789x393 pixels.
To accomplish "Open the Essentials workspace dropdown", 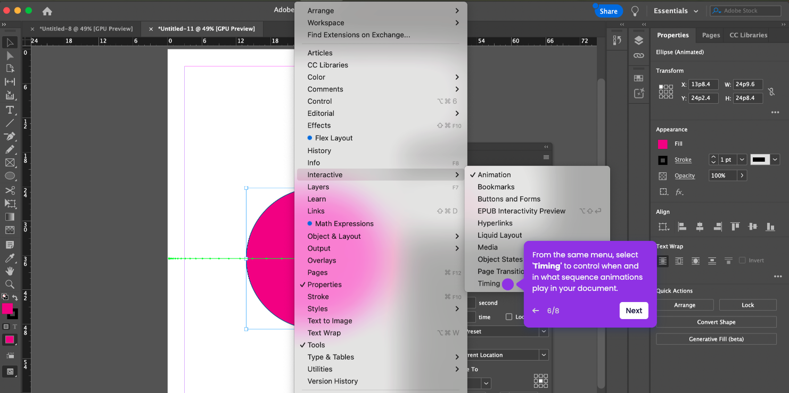I will (676, 11).
